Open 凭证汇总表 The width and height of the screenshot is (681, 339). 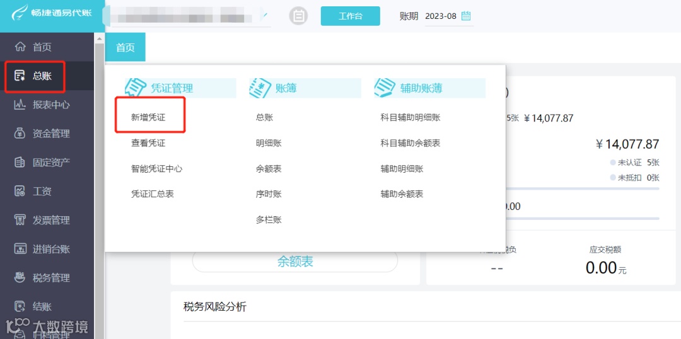pyautogui.click(x=153, y=194)
